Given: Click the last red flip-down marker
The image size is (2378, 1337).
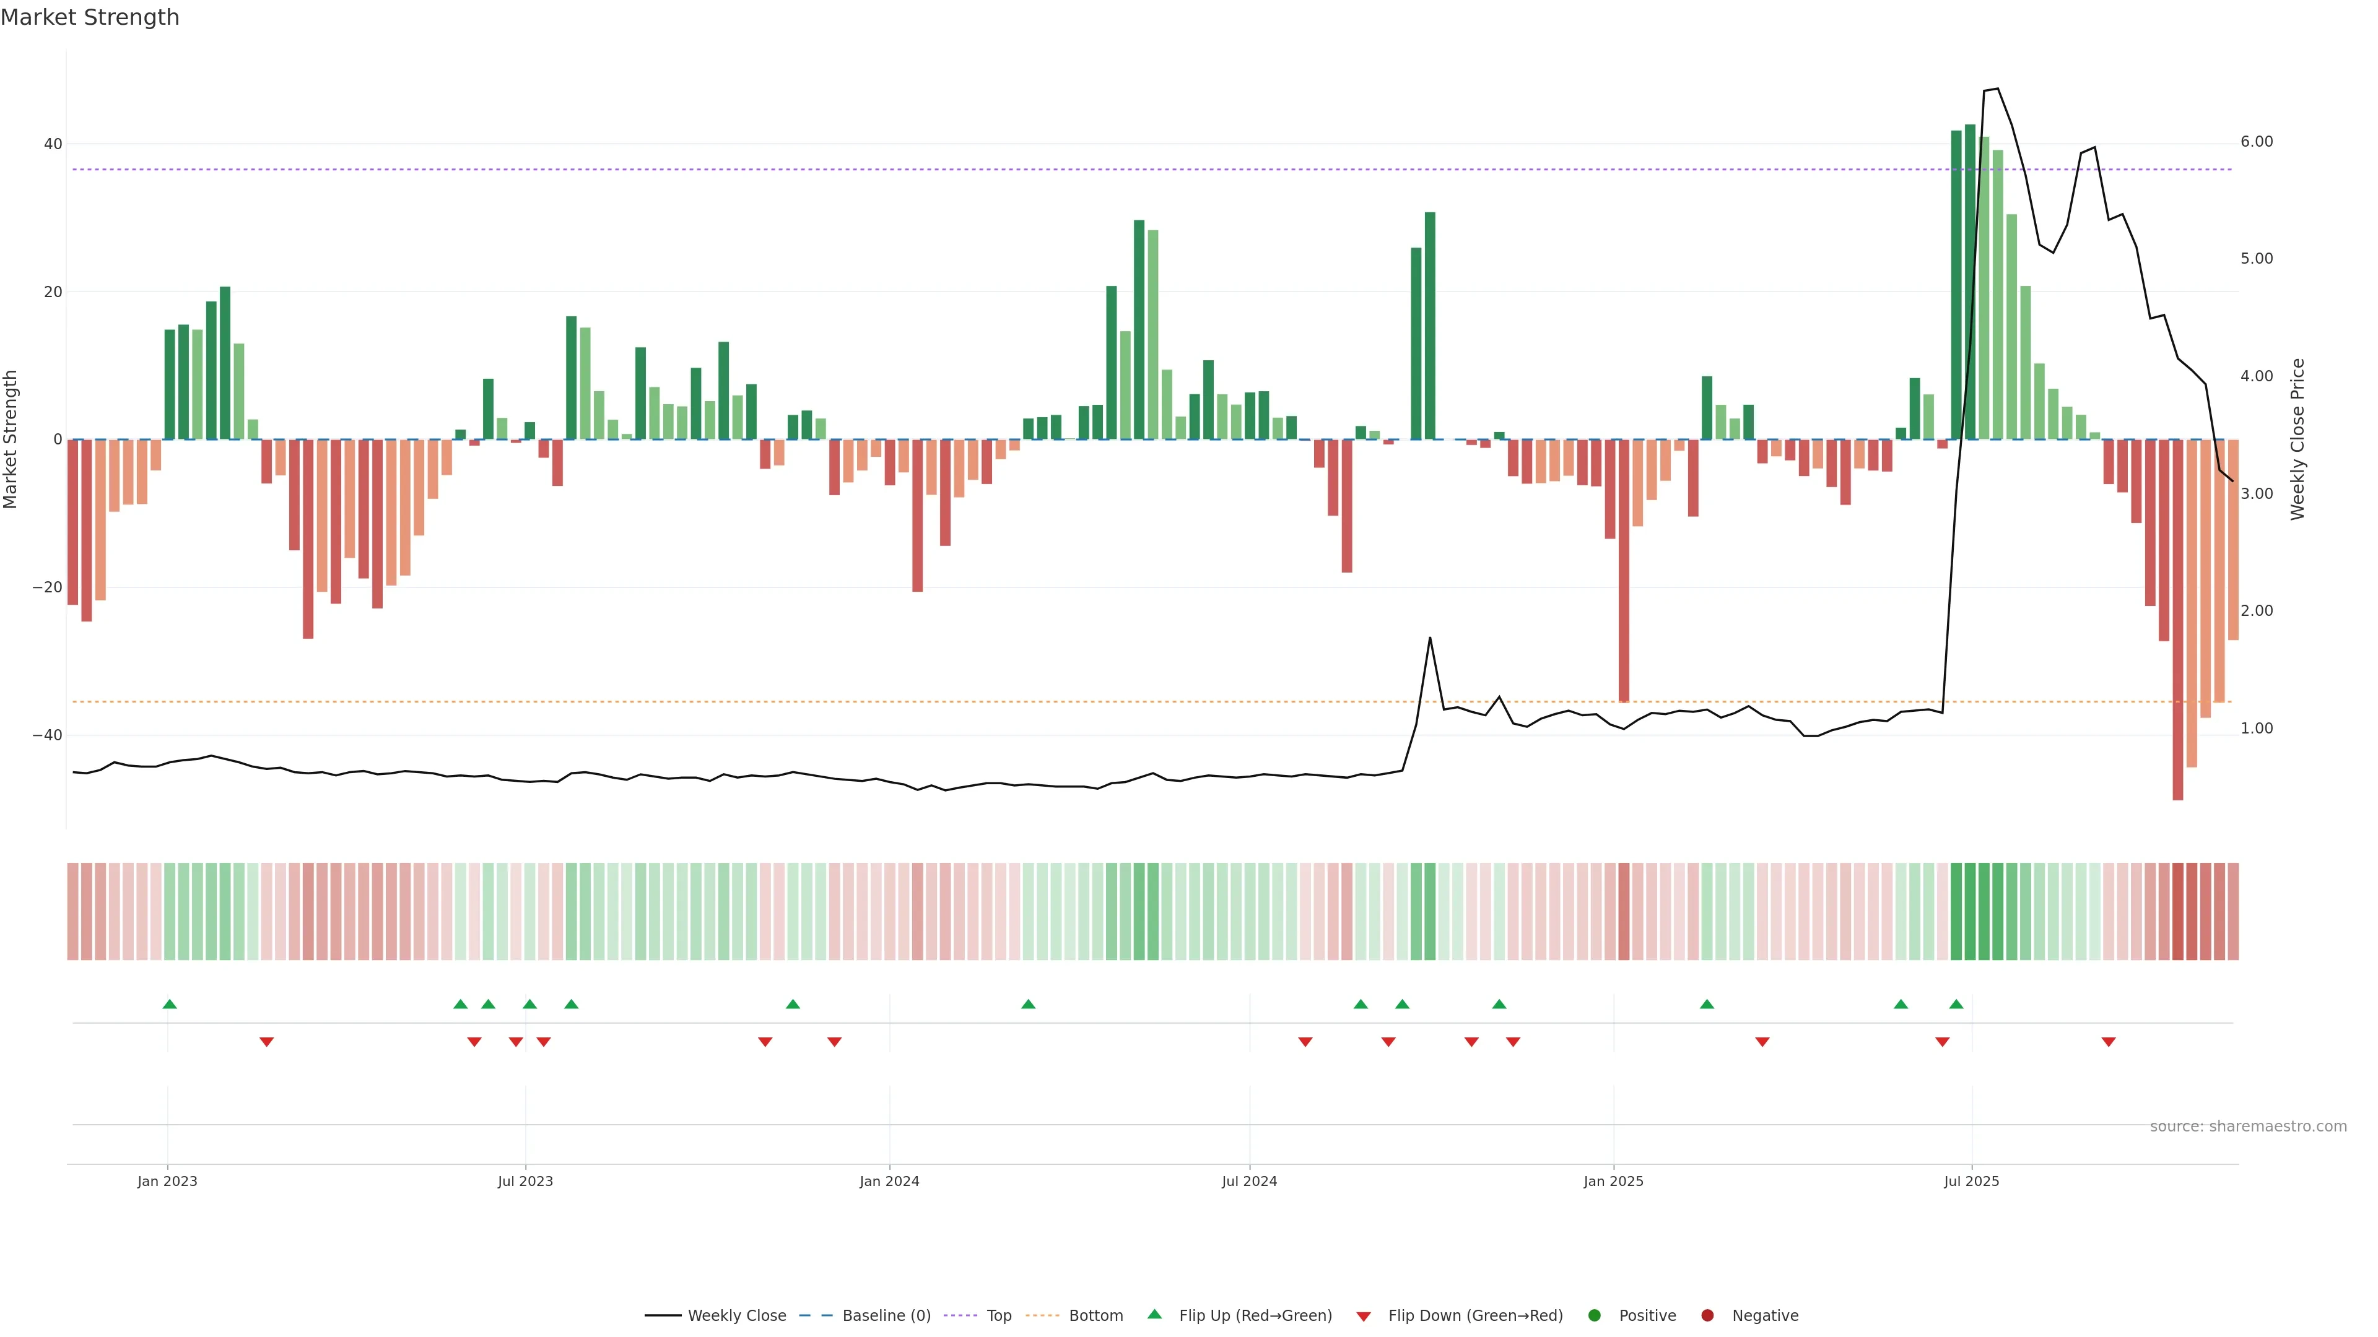Looking at the screenshot, I should pos(2109,1042).
